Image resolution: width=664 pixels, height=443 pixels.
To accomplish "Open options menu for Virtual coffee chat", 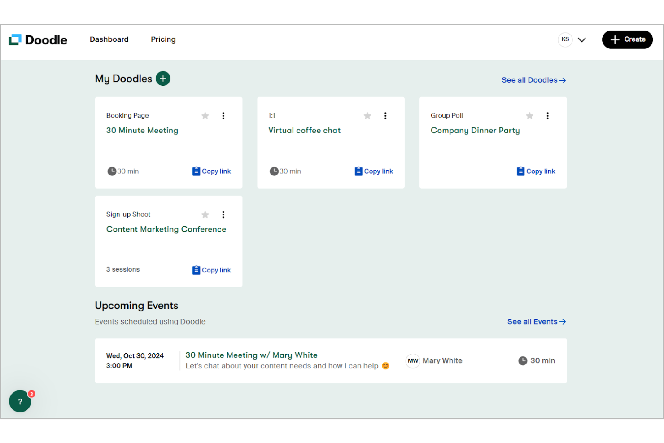I will click(x=385, y=116).
